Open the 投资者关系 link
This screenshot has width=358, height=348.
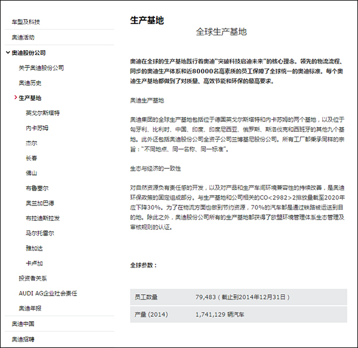pyautogui.click(x=33, y=278)
